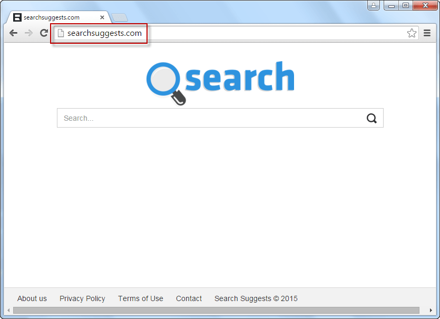The height and width of the screenshot is (319, 440).
Task: Minimize the browser window
Action: [392, 5]
